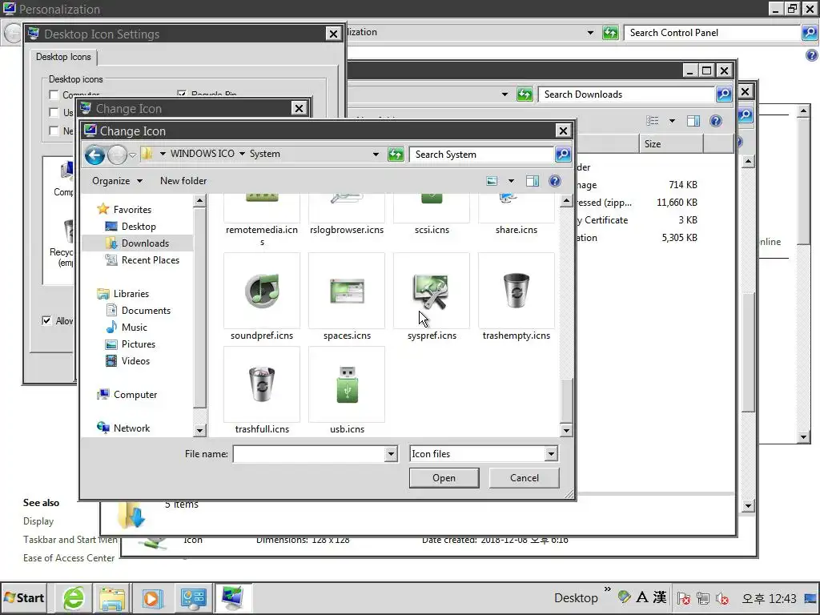
Task: Open the address bar history dropdown
Action: 376,155
